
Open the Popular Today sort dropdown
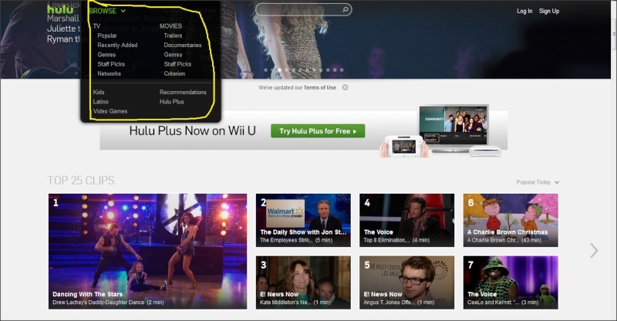(x=538, y=182)
